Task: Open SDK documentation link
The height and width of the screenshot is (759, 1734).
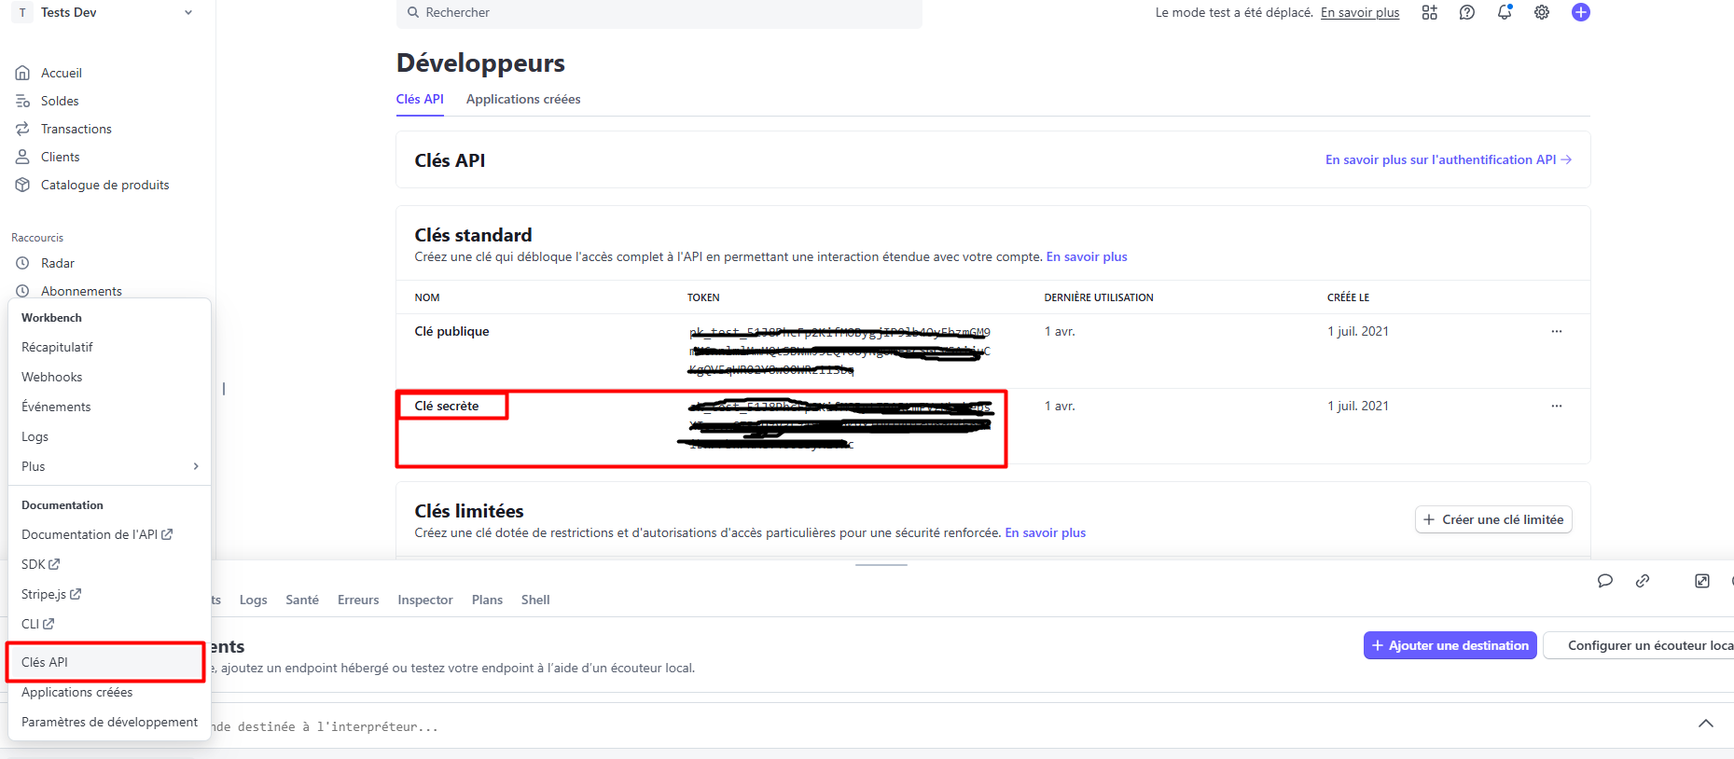Action: [41, 564]
